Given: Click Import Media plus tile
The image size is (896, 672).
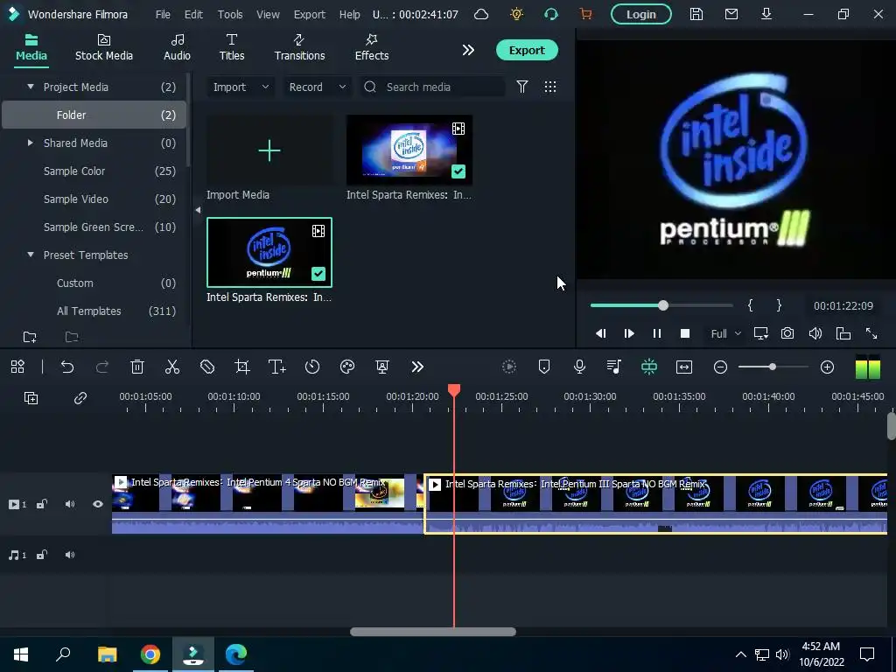Looking at the screenshot, I should point(269,150).
